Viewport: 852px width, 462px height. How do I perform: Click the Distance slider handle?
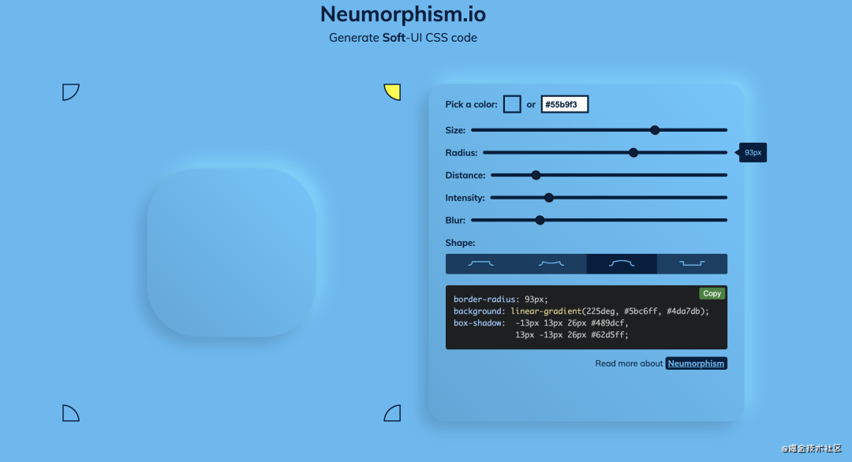536,175
